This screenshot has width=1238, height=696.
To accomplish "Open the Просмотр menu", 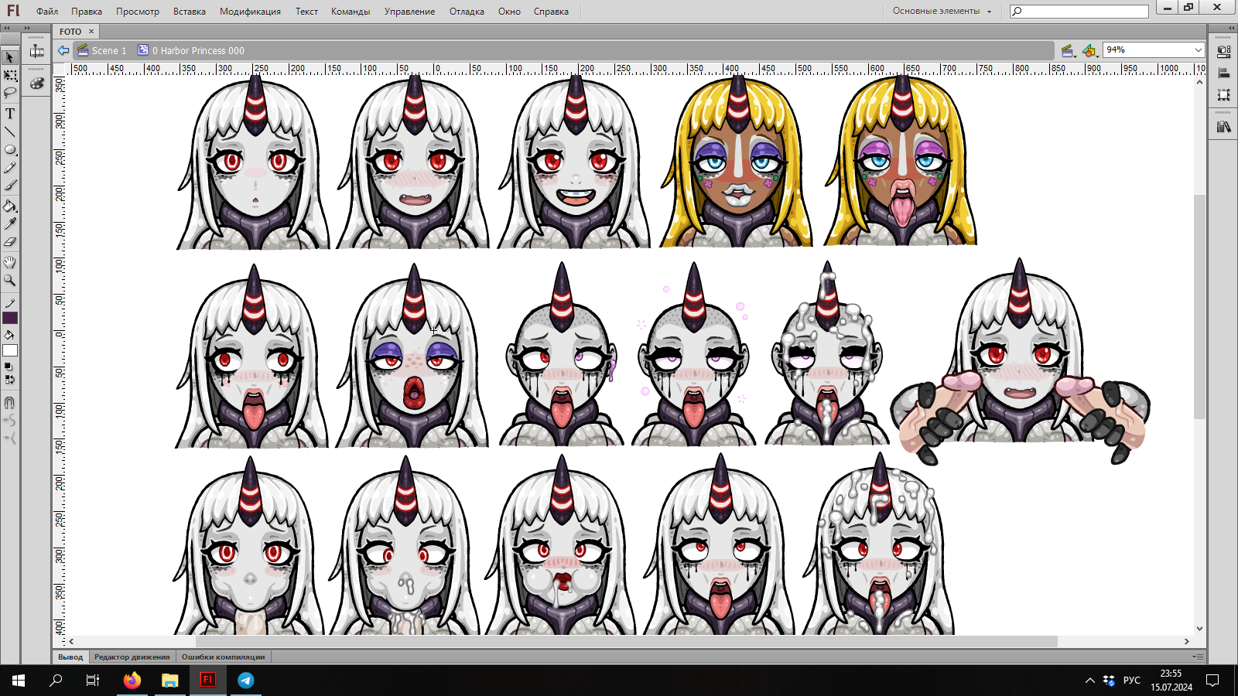I will pyautogui.click(x=138, y=12).
